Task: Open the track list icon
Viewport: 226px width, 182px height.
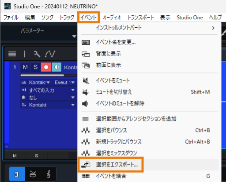Action: pyautogui.click(x=12, y=54)
